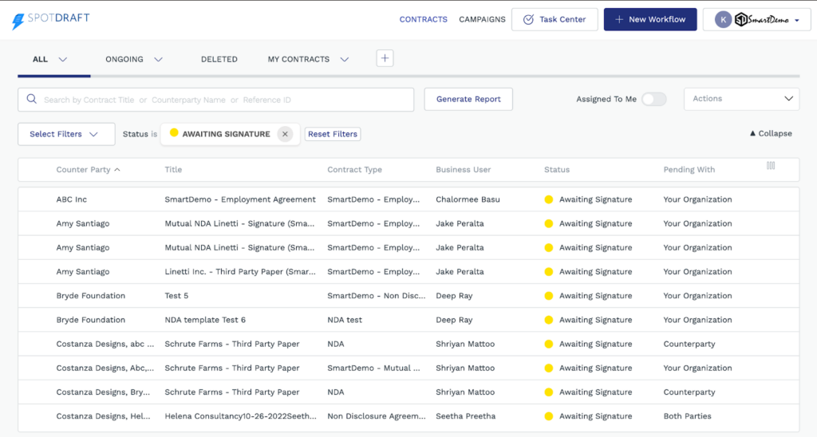817x437 pixels.
Task: Open the Test 5 contract
Action: point(176,296)
